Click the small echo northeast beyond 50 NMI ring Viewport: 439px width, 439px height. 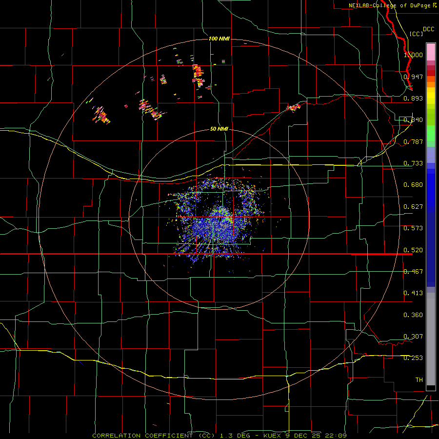[x=294, y=107]
